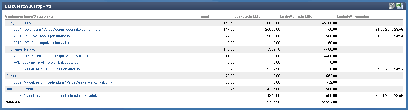Open project 2008 Defendum ValueDesign -verkonvalvonta
Viewport: 408px width, 110px height.
[x=51, y=56]
